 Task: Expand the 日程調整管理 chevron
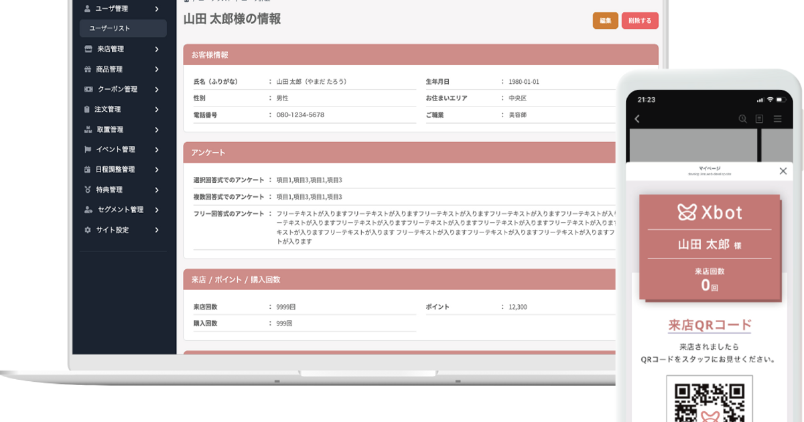coord(156,169)
